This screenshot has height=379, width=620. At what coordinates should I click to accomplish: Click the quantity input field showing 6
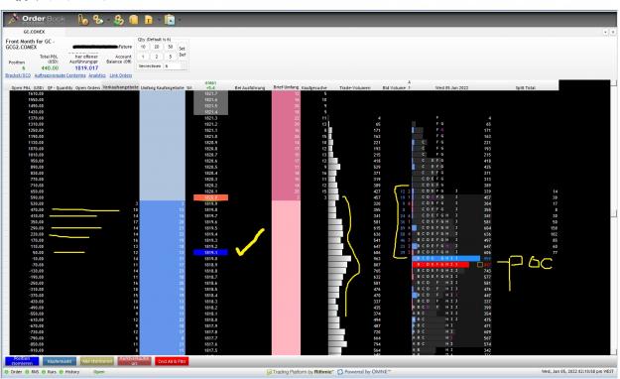pos(173,66)
